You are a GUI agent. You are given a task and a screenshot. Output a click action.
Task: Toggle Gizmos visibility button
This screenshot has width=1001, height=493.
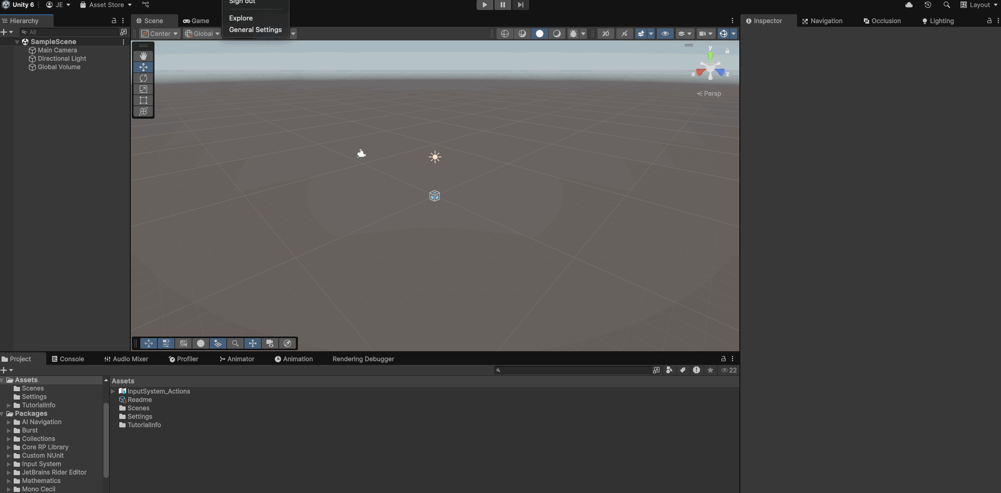click(x=724, y=34)
